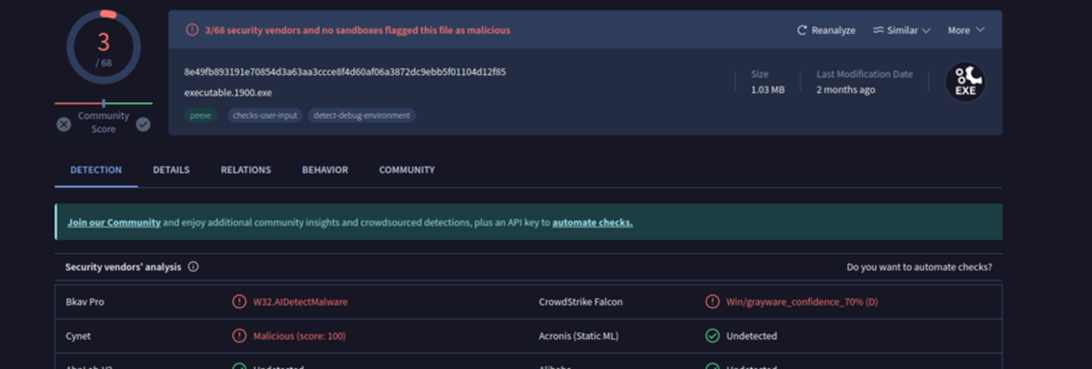Click the Join our Community link
This screenshot has width=1092, height=369.
114,223
